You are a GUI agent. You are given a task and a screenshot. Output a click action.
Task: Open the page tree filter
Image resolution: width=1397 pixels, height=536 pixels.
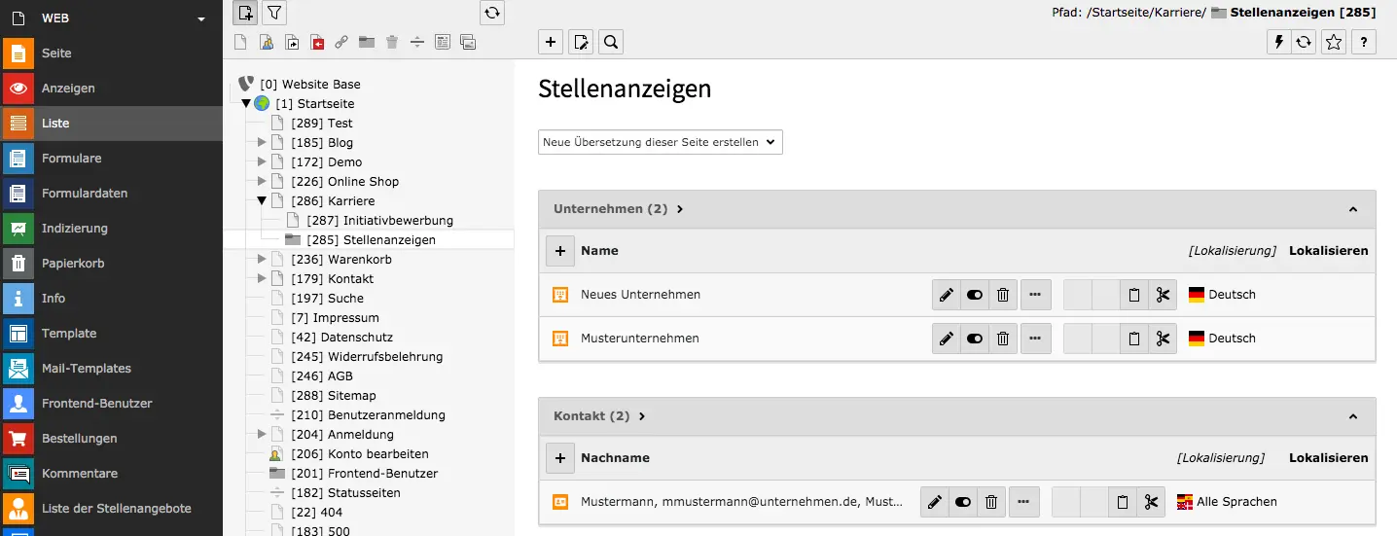tap(274, 13)
